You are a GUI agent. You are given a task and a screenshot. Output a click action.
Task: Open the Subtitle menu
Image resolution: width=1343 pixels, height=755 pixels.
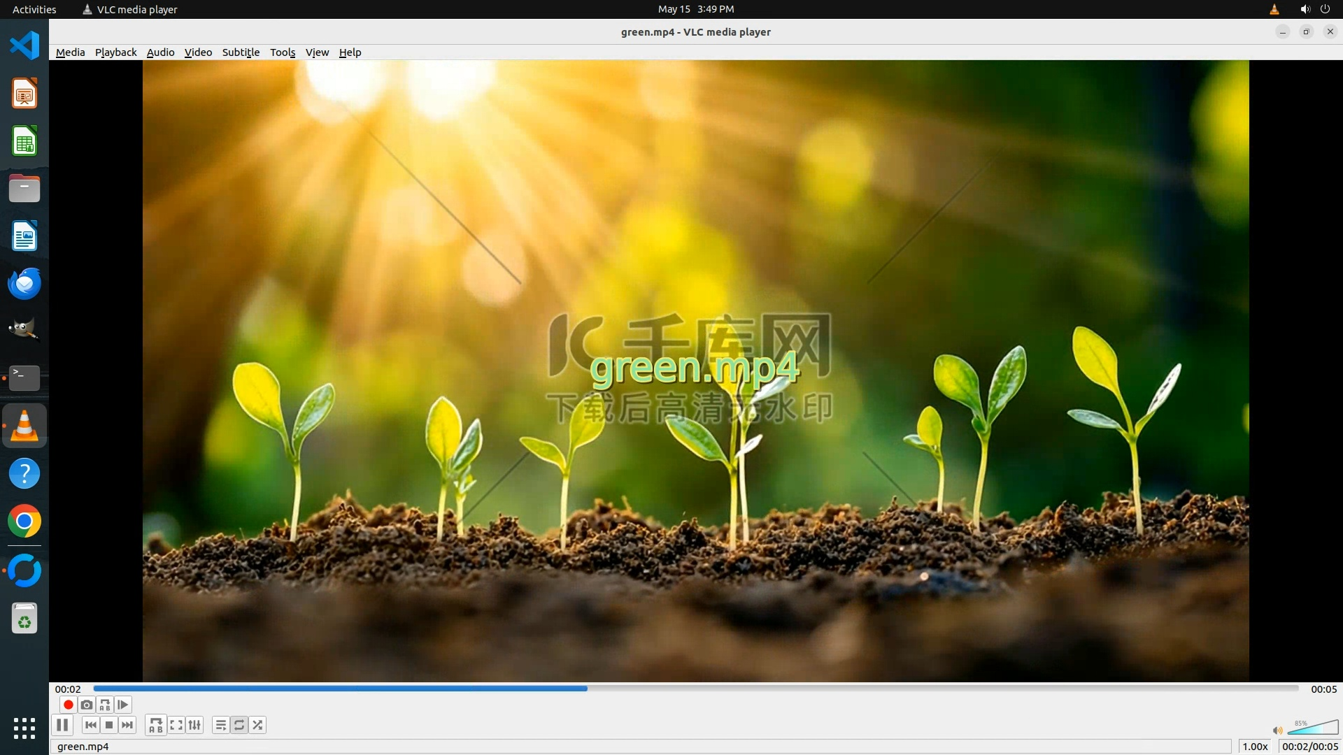point(241,52)
